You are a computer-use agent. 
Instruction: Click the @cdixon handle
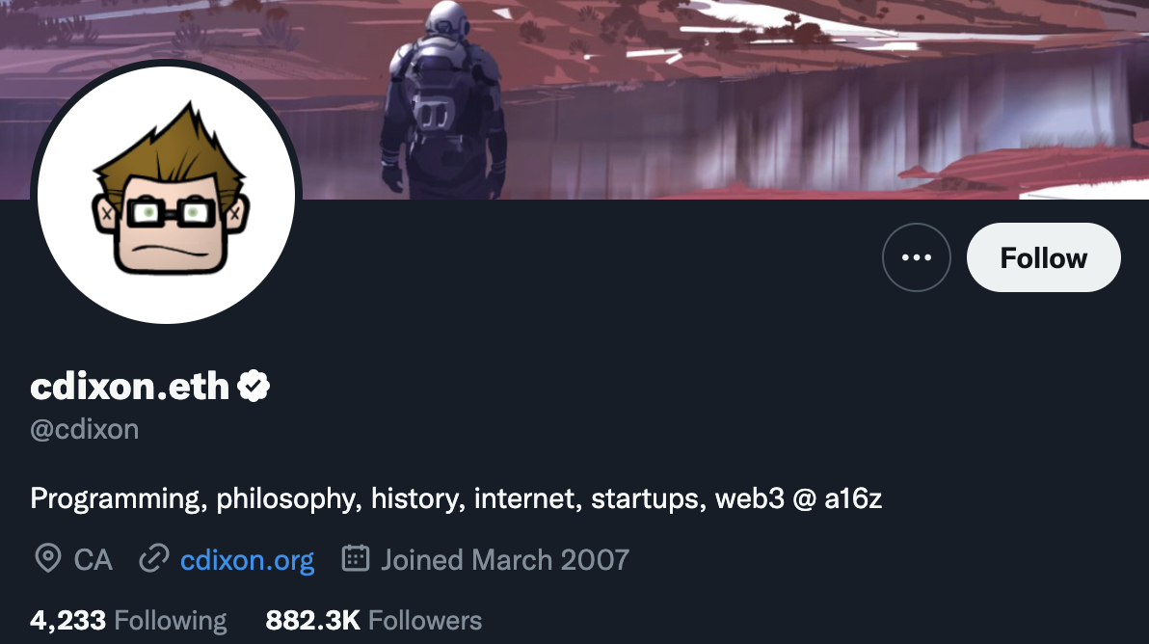[84, 429]
